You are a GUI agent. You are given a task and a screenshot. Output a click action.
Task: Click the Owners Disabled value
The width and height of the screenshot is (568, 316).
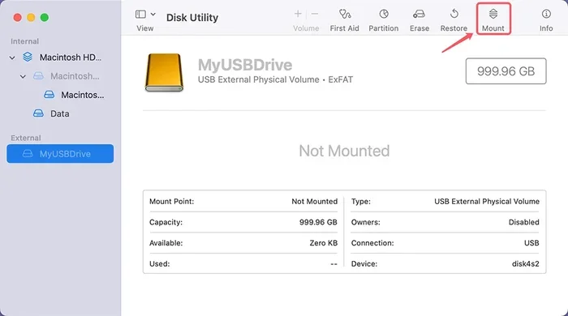pyautogui.click(x=524, y=222)
